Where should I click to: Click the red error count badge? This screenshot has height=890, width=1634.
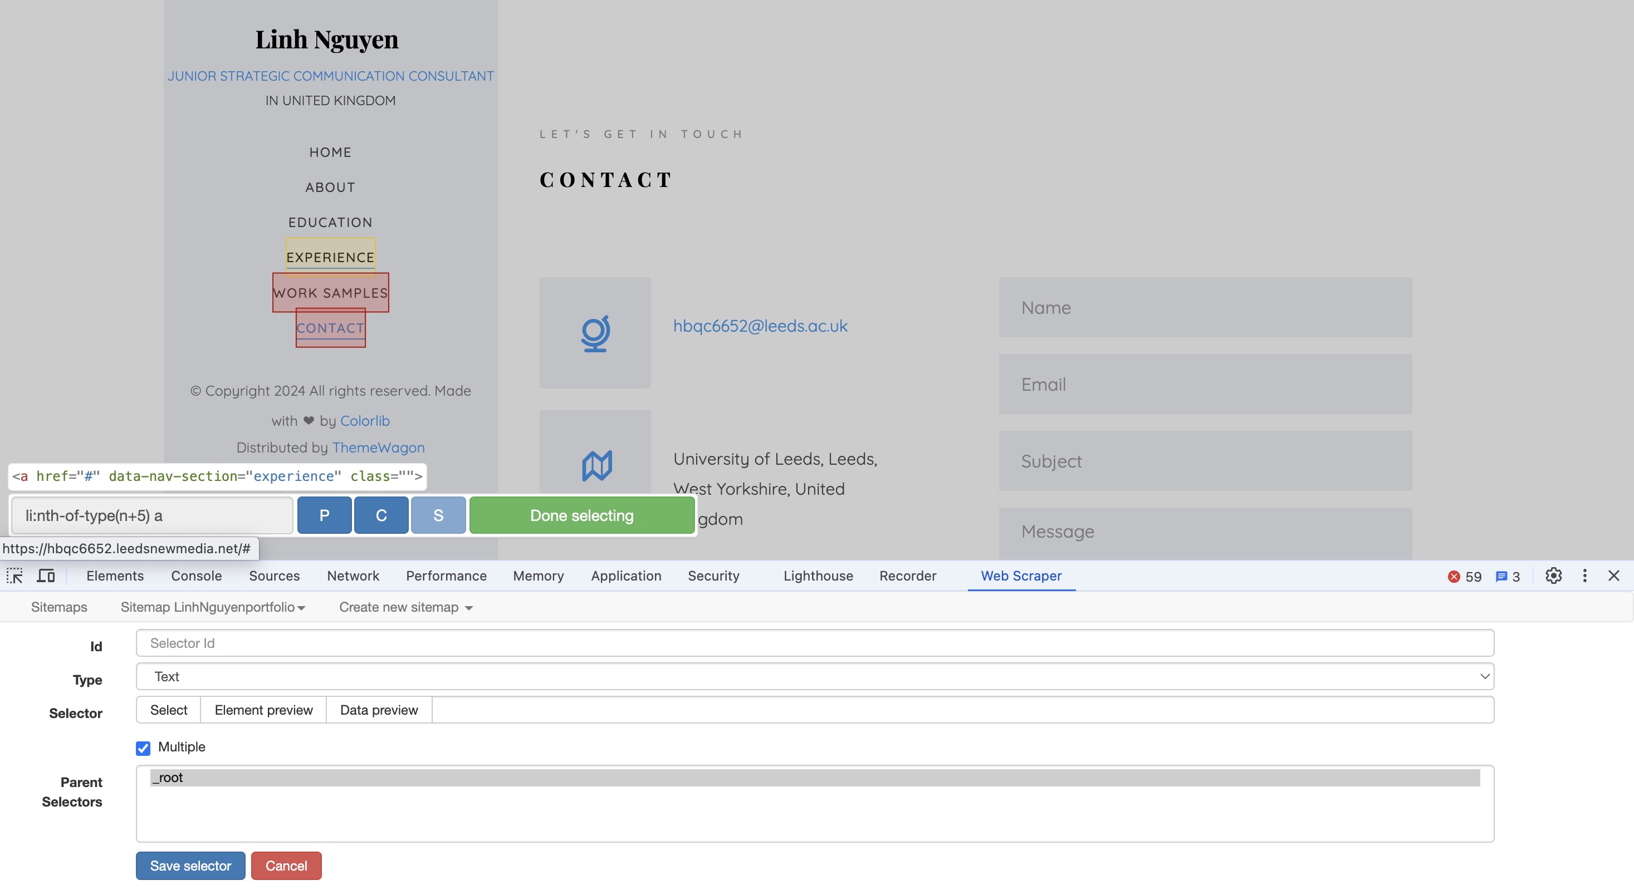point(1465,576)
